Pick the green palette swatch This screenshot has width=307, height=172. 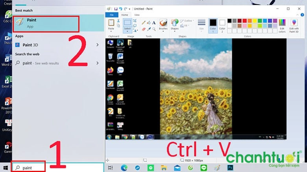tap(260, 21)
